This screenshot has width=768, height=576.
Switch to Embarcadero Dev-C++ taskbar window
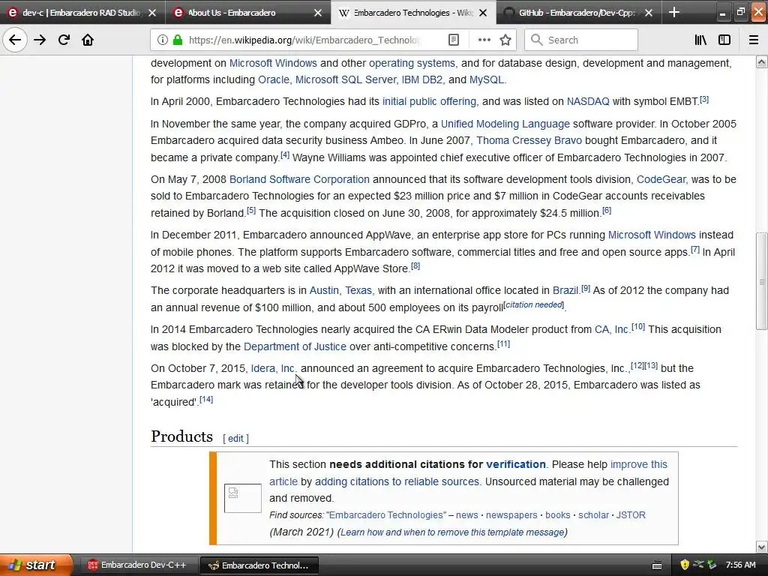137,565
